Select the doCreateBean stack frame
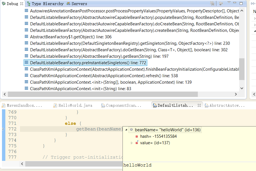 coord(132,24)
